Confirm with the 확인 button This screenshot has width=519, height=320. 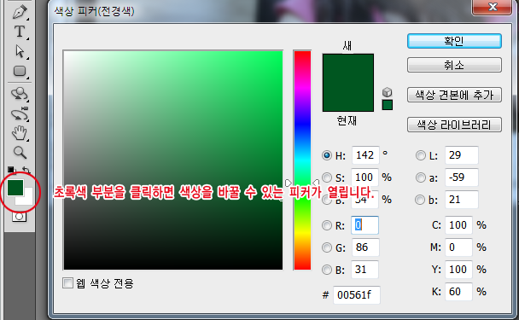click(x=454, y=41)
